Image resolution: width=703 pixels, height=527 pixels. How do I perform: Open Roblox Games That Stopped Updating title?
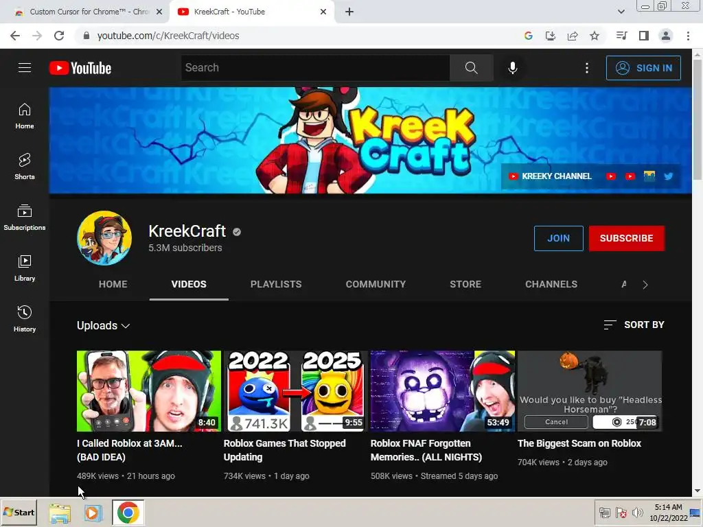coord(284,450)
